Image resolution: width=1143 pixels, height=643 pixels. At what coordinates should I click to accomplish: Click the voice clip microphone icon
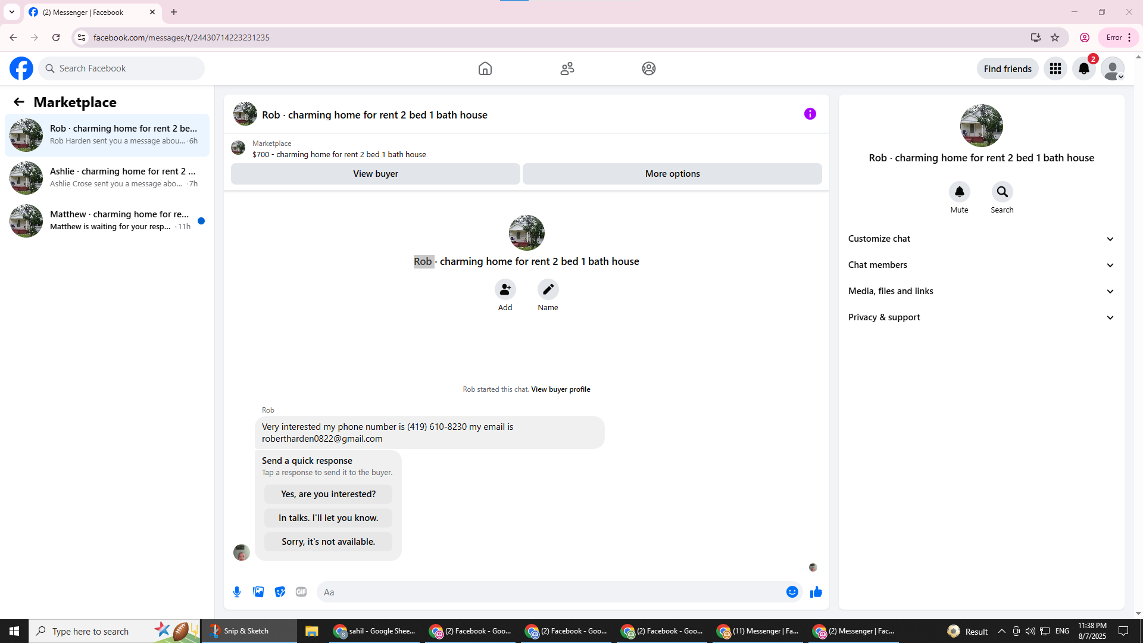(x=237, y=592)
